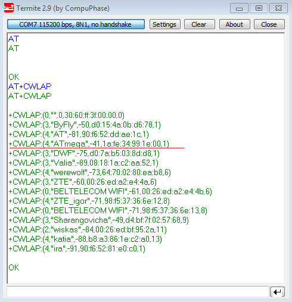The height and width of the screenshot is (302, 292).
Task: Clear the terminal output
Action: 200,24
